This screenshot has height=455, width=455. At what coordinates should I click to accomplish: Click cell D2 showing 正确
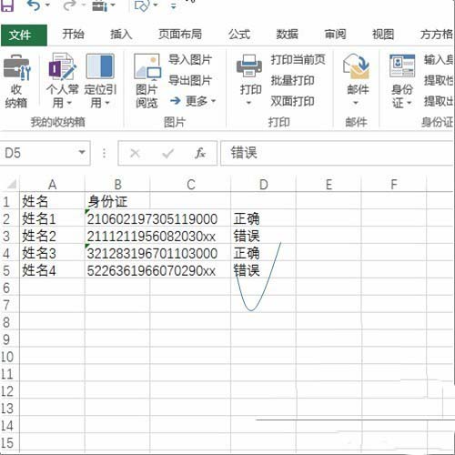[x=263, y=218]
